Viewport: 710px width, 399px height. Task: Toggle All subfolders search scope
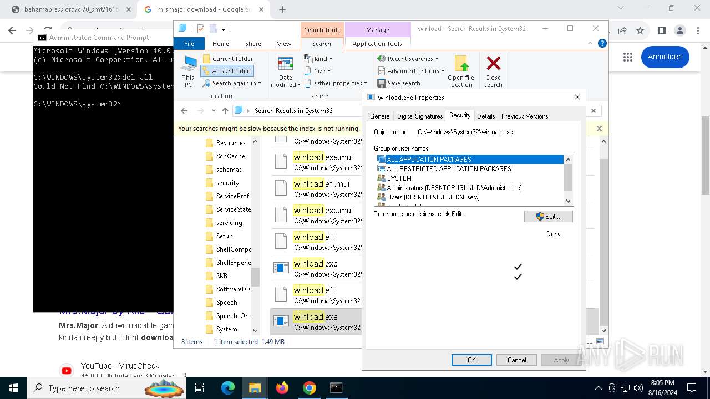pyautogui.click(x=227, y=71)
